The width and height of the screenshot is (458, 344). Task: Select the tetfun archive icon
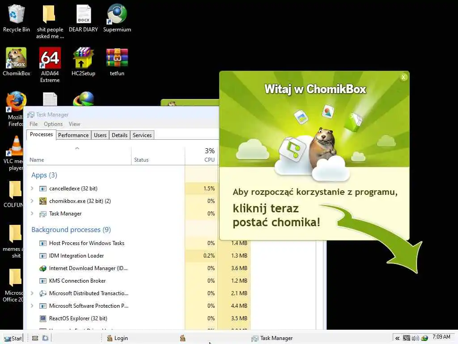[x=117, y=62]
